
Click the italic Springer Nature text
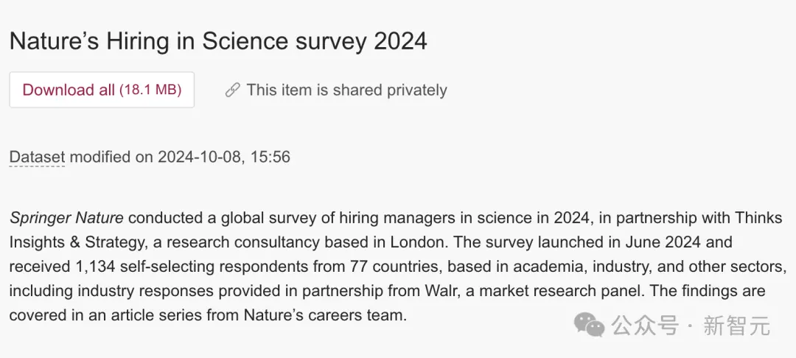pos(66,219)
